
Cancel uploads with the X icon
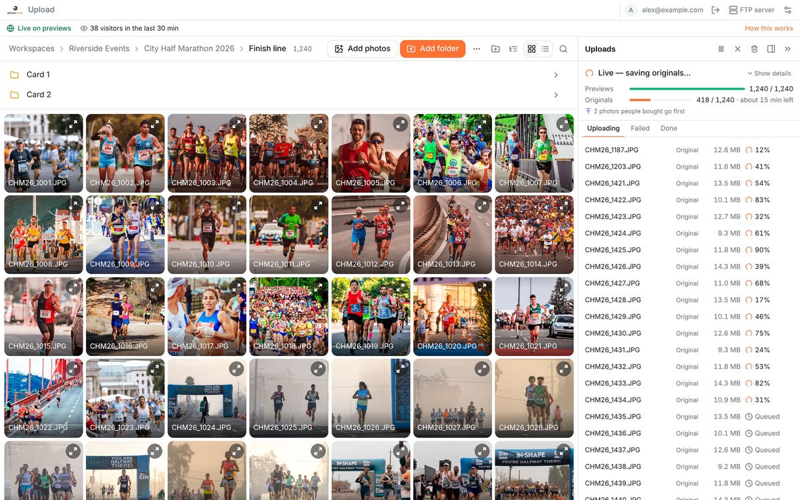(x=737, y=49)
